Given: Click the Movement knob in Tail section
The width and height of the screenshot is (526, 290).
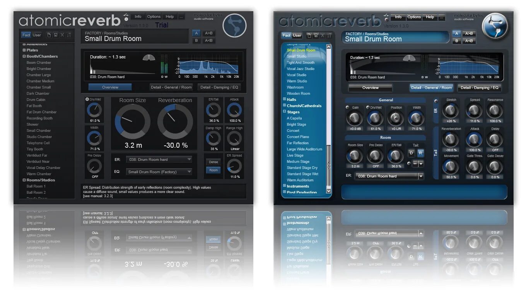Looking at the screenshot, I should pos(451,167).
